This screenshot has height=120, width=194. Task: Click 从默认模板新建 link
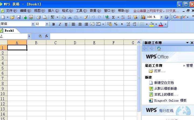[x=165, y=89]
